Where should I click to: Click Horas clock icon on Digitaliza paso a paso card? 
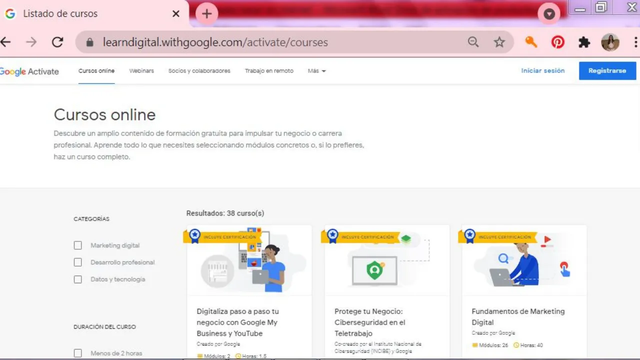[238, 356]
